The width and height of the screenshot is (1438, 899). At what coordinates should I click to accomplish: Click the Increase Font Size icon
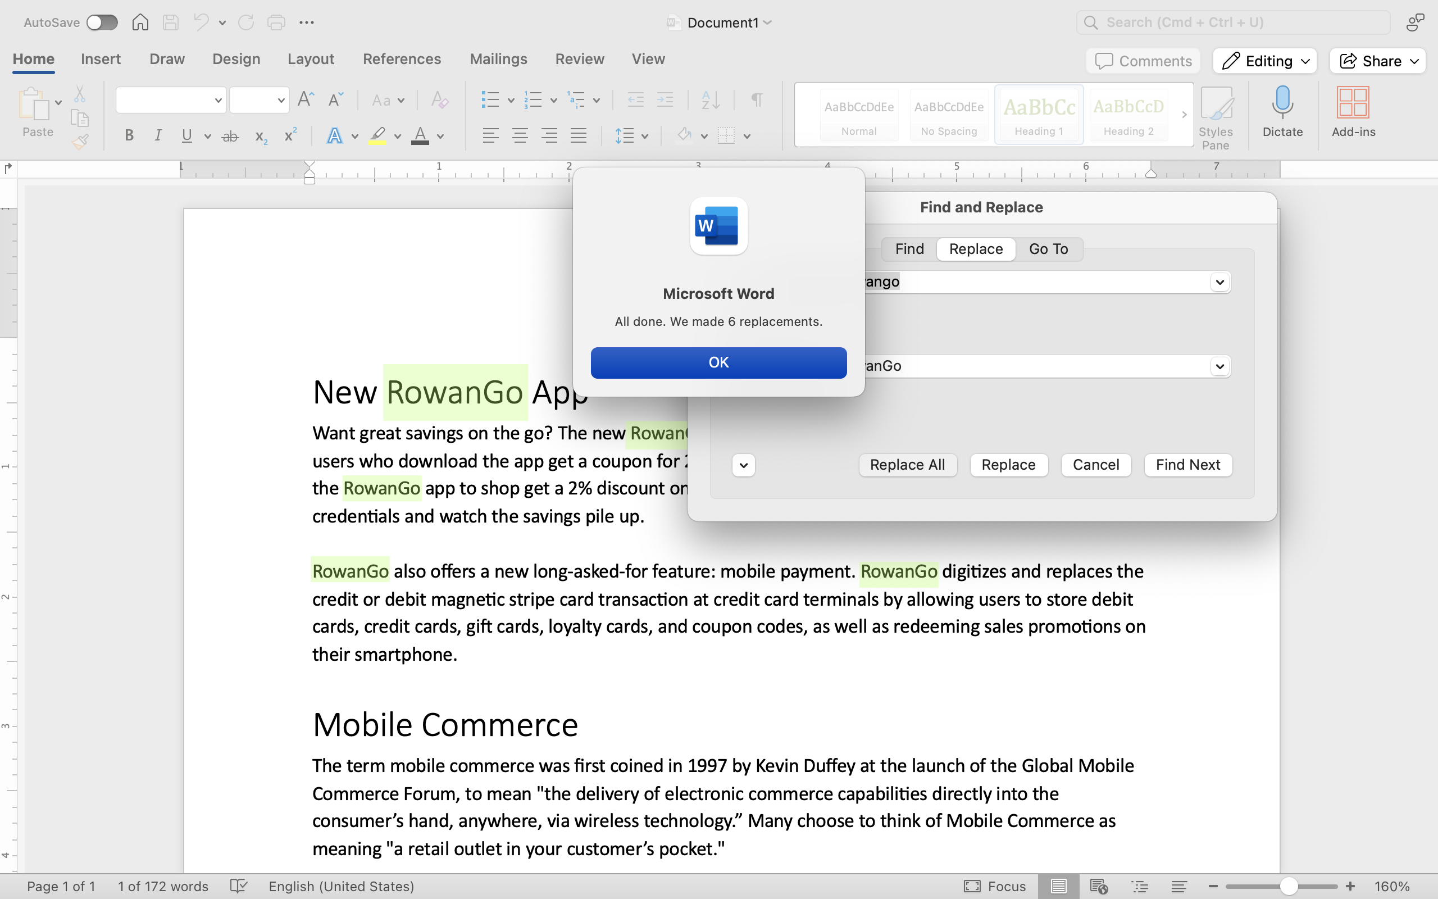(x=306, y=99)
